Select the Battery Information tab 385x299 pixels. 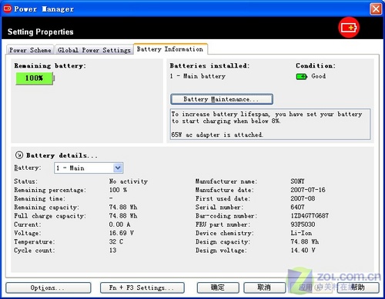click(170, 49)
